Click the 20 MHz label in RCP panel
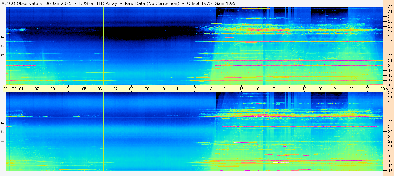The image size is (394, 176). click(390, 65)
